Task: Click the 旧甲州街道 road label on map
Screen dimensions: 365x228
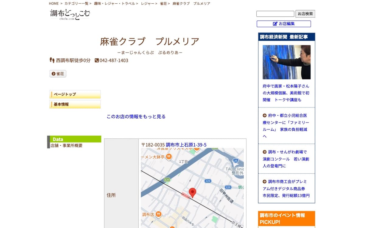Action: (227, 196)
